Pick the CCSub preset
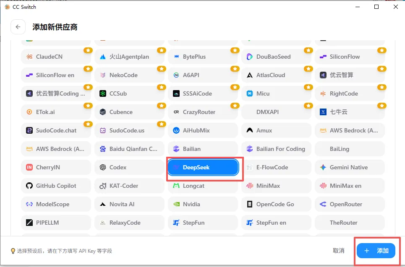The image size is (405, 267). point(129,93)
